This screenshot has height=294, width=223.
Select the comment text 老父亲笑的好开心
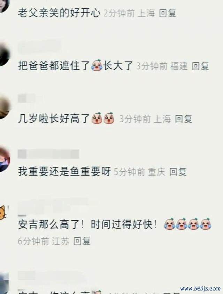coord(59,13)
